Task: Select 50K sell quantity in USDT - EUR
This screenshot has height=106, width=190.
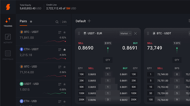Action: [x=81, y=87]
